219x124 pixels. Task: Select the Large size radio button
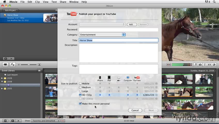(x=80, y=91)
